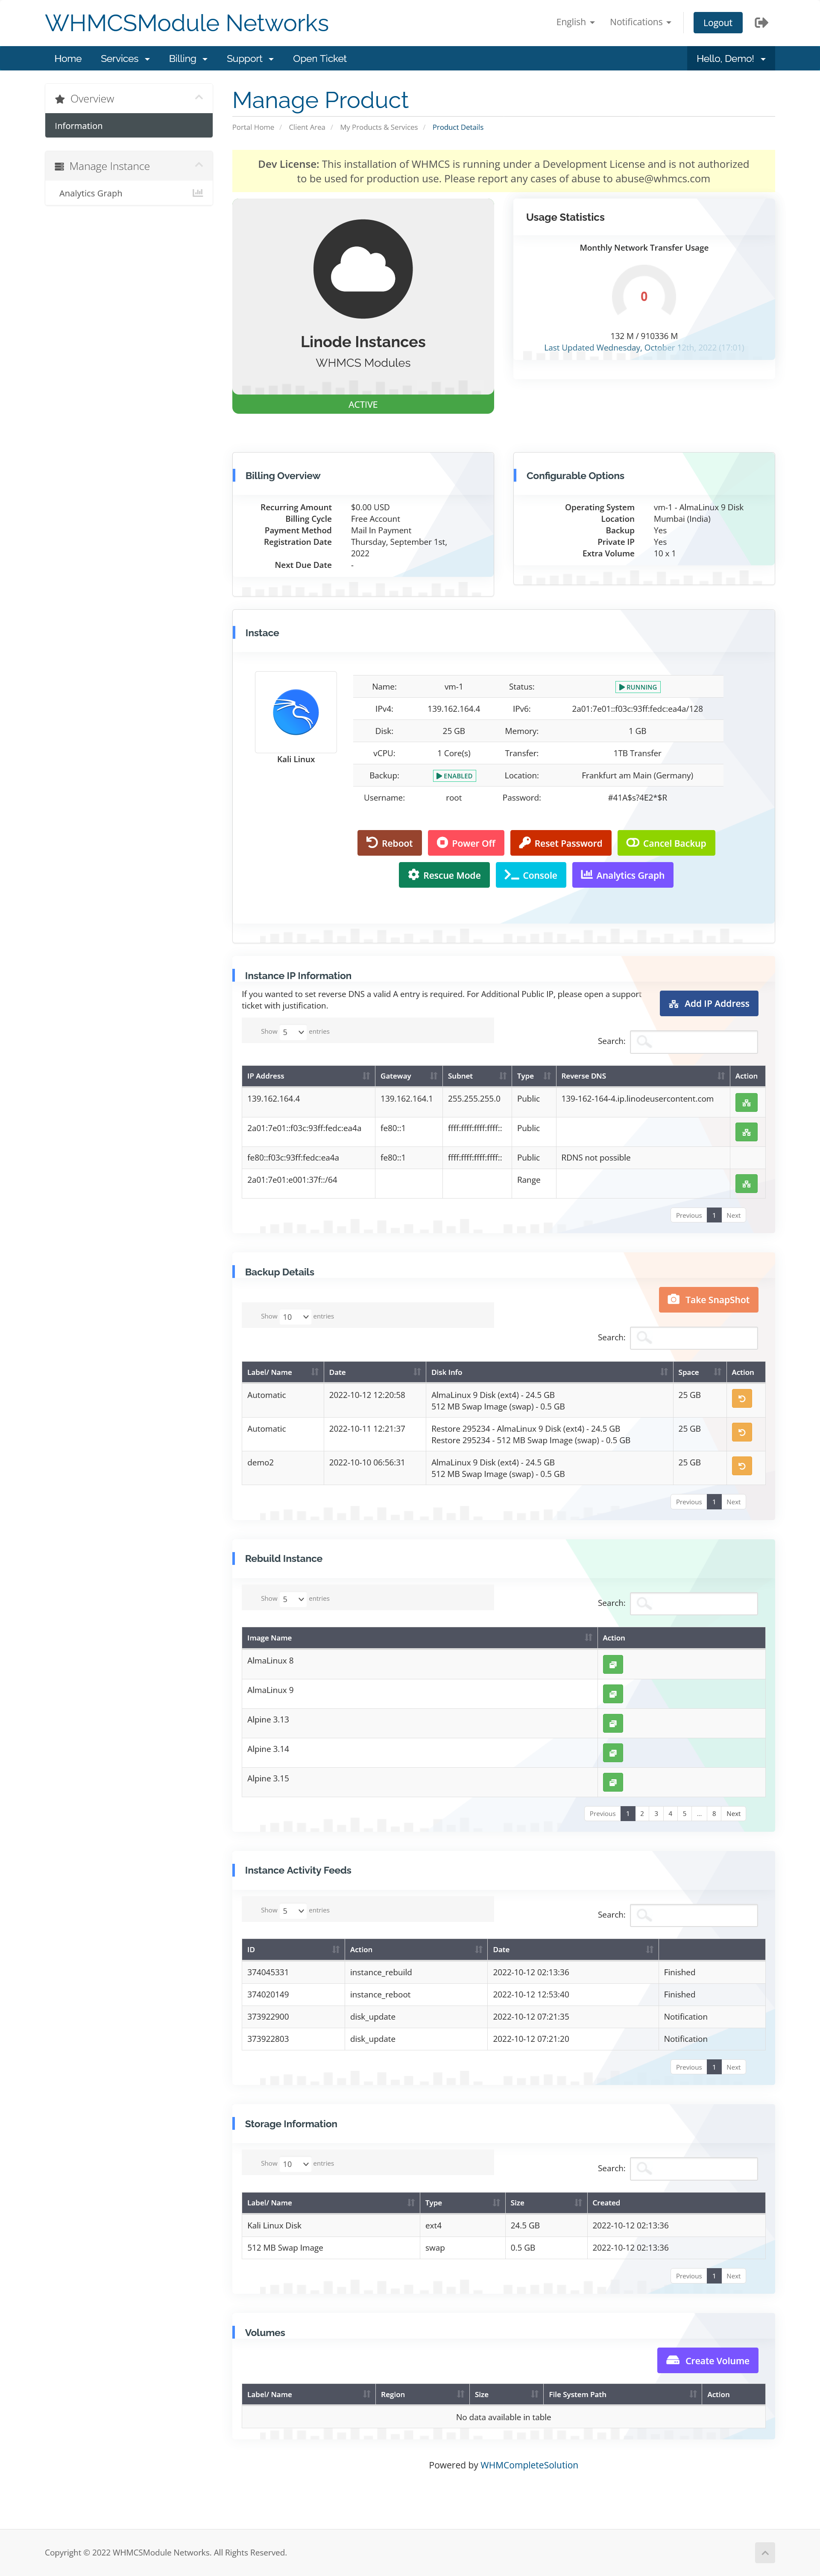Image resolution: width=820 pixels, height=2576 pixels.
Task: Click Cancel Backup button
Action: pyautogui.click(x=666, y=843)
